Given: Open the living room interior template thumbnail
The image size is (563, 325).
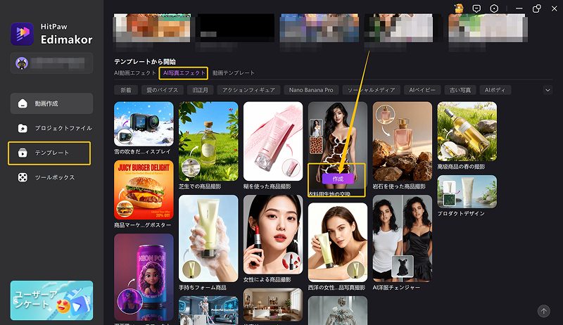Looking at the screenshot, I should [273, 305].
